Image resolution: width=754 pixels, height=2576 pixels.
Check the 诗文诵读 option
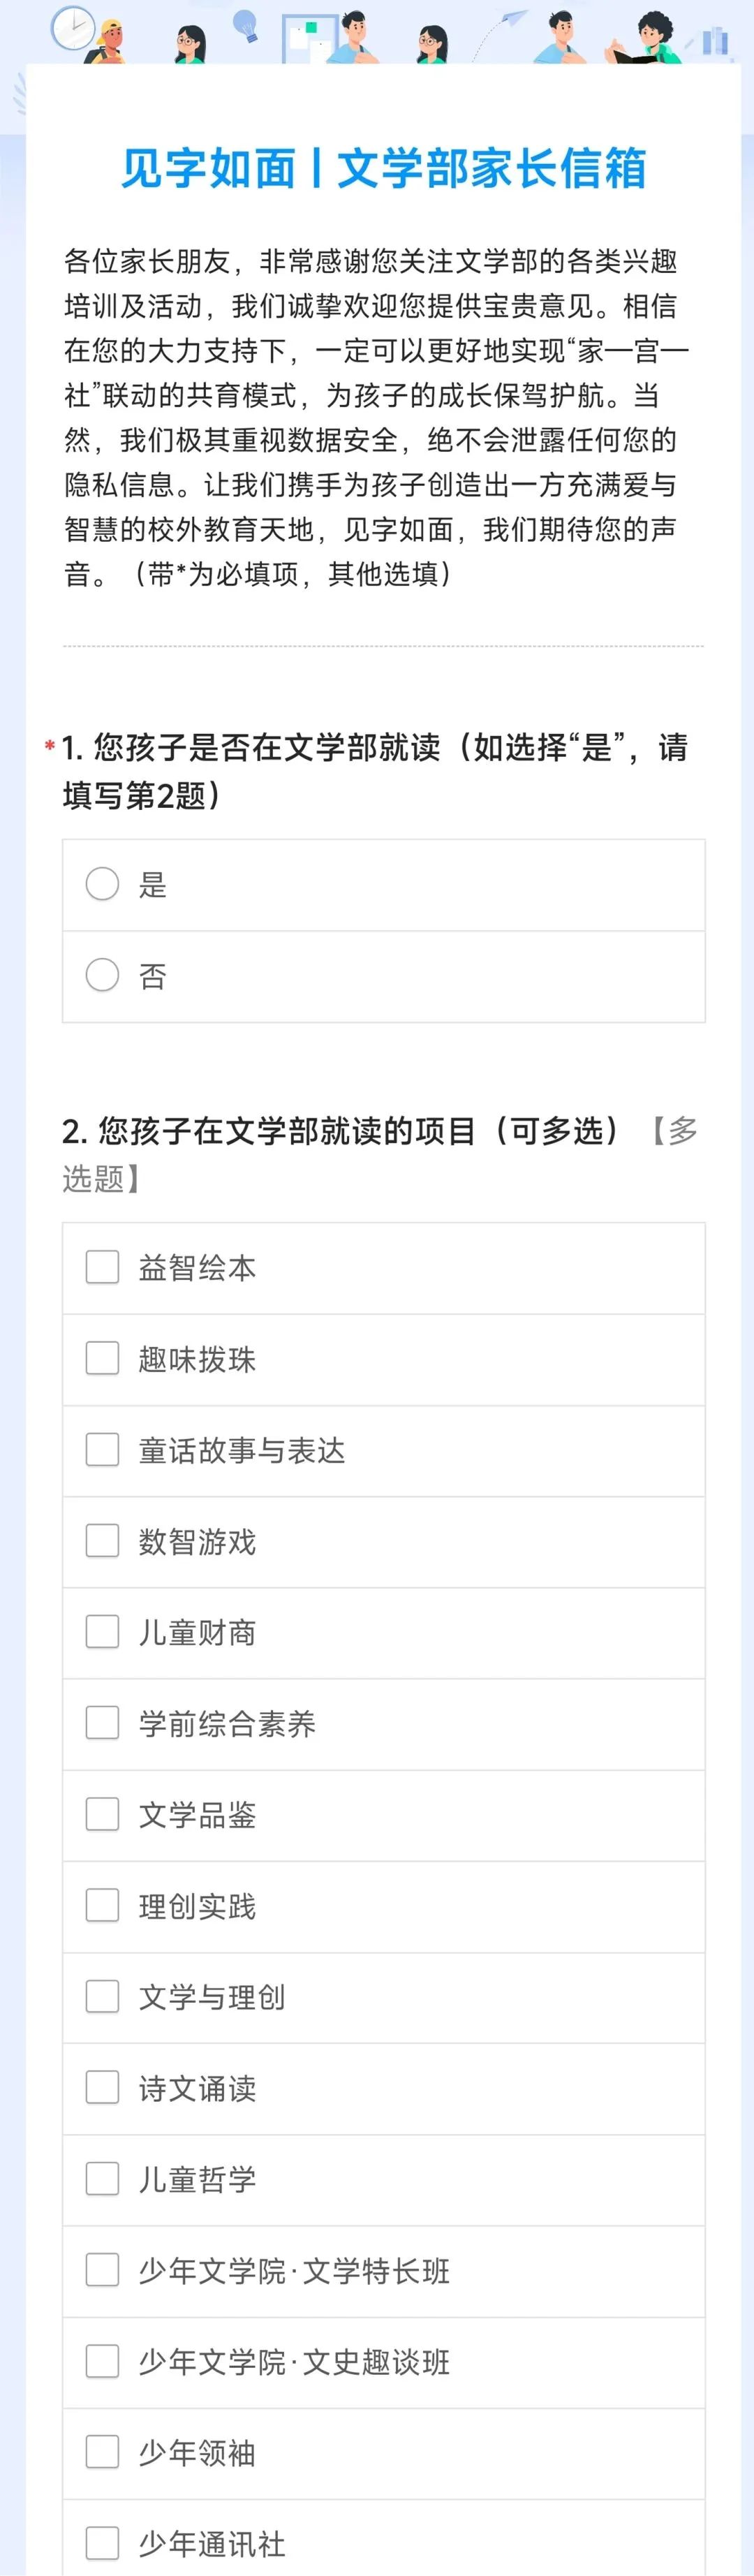pos(102,2087)
